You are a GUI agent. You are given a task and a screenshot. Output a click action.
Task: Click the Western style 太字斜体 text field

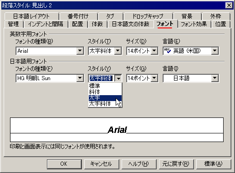[x=102, y=51]
